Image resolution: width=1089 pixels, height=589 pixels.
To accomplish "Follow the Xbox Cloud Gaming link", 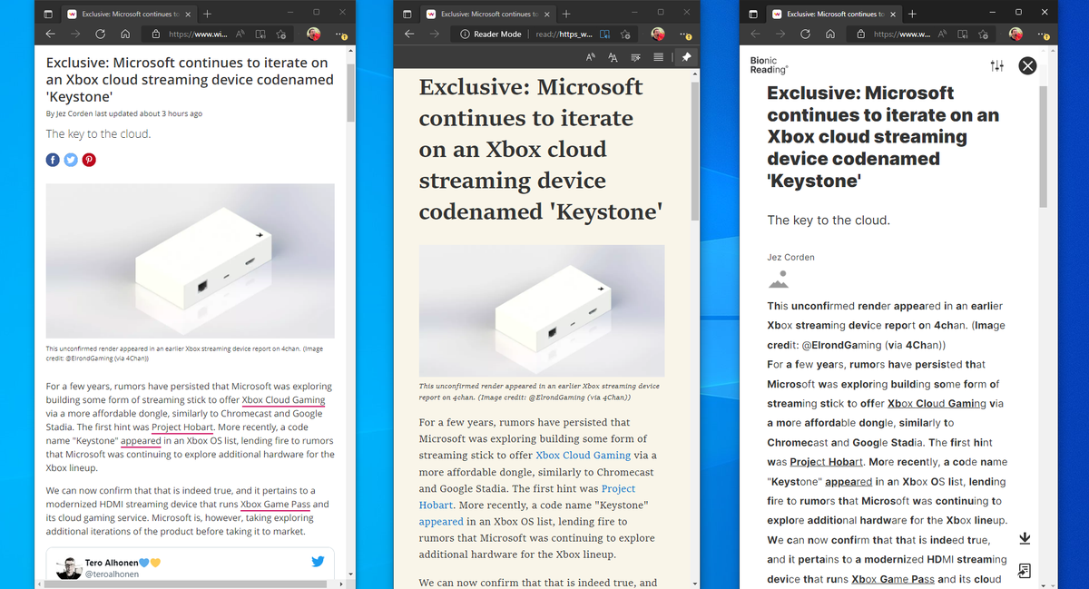I will pyautogui.click(x=283, y=399).
